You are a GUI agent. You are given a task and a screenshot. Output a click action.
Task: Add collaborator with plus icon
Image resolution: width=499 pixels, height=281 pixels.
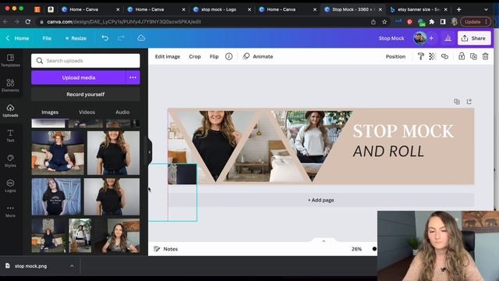click(x=431, y=38)
